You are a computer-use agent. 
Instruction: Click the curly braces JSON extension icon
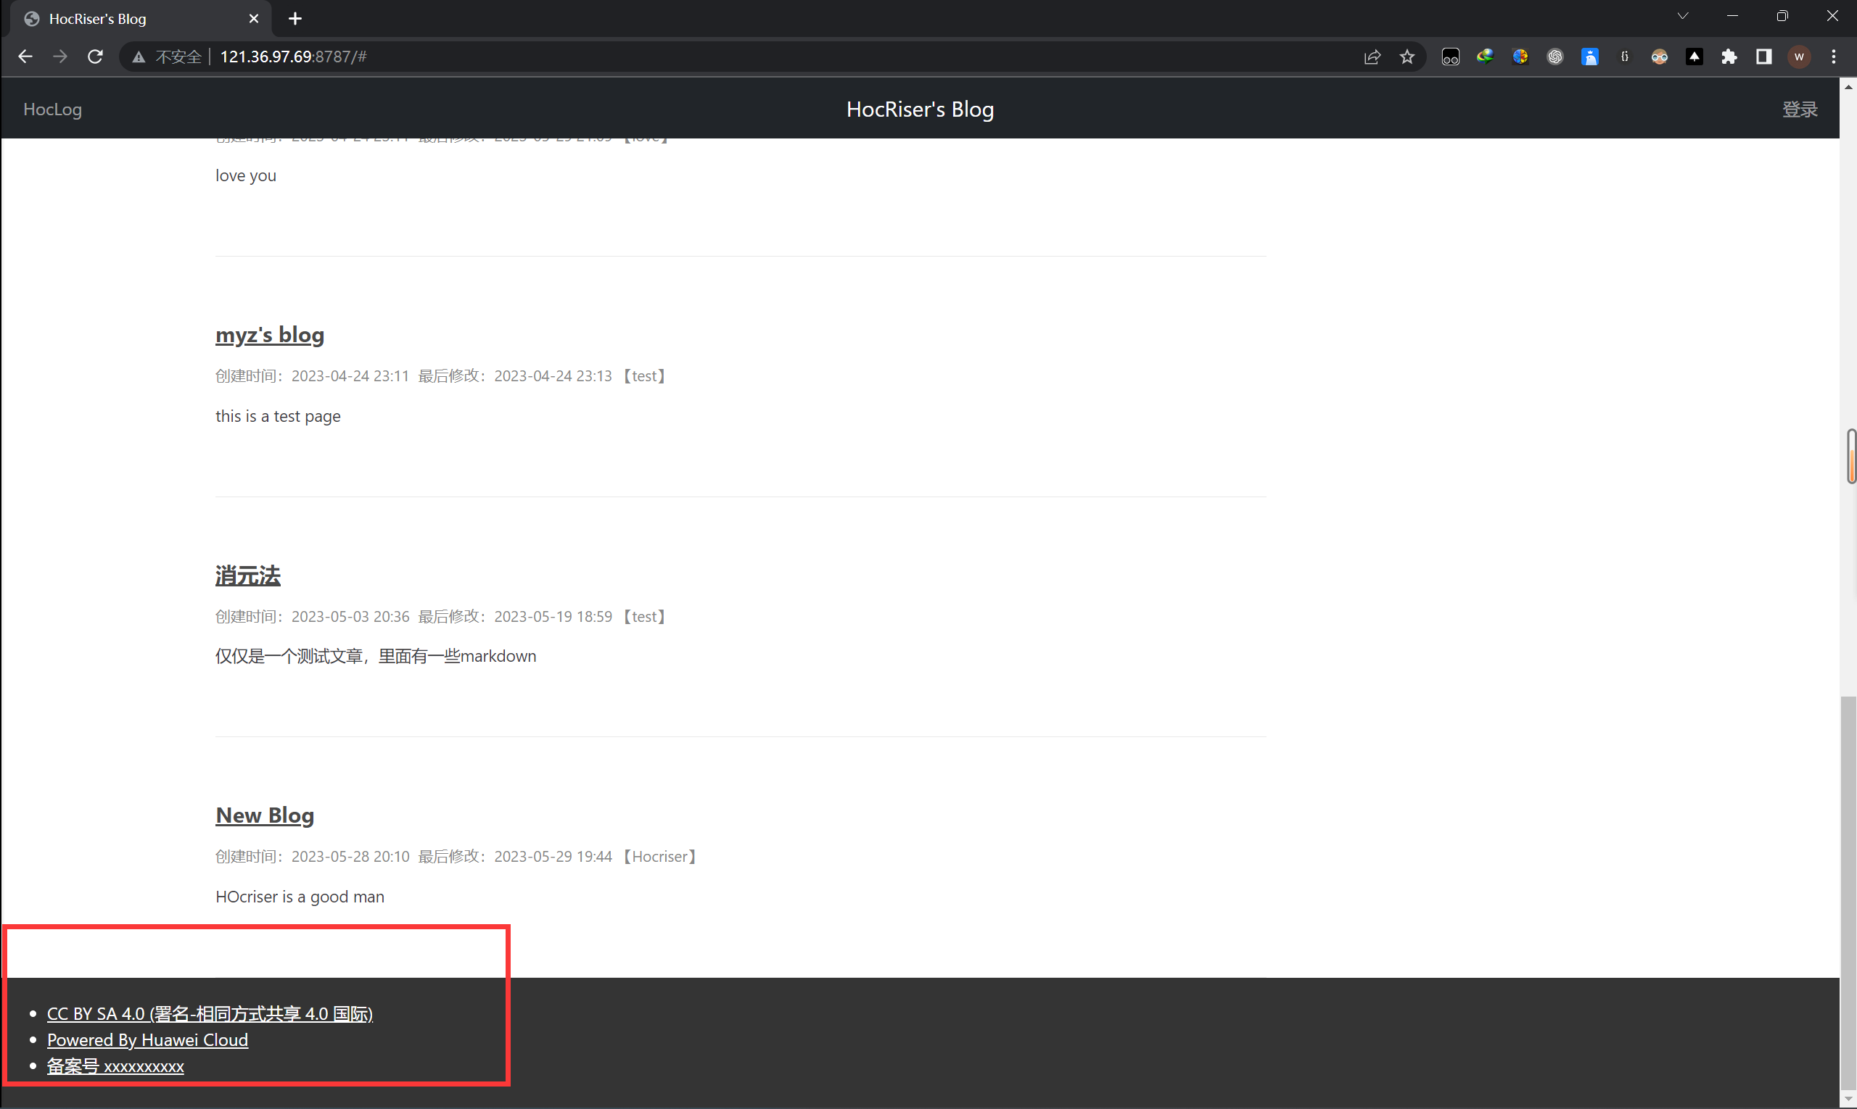[1624, 57]
